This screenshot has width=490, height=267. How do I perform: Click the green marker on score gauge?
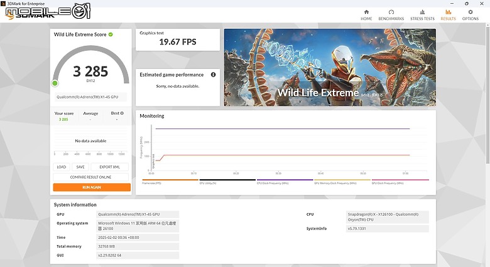55,83
